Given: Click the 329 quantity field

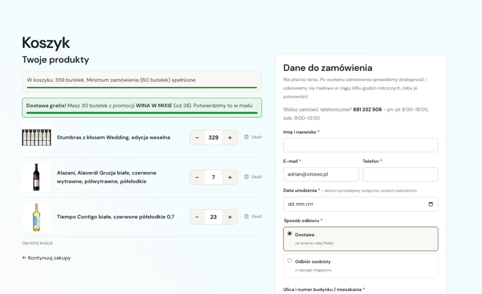Looking at the screenshot, I should [x=213, y=138].
